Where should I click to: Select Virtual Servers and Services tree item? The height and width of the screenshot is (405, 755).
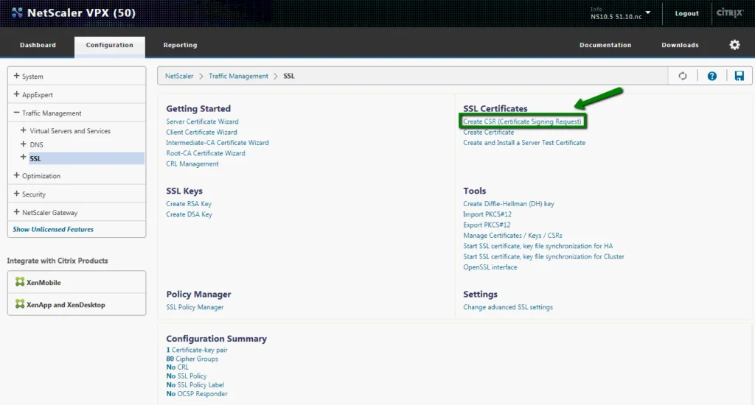[x=70, y=131]
